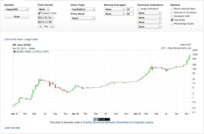
Task: Click the moving average period field 25
Action: click(130, 14)
